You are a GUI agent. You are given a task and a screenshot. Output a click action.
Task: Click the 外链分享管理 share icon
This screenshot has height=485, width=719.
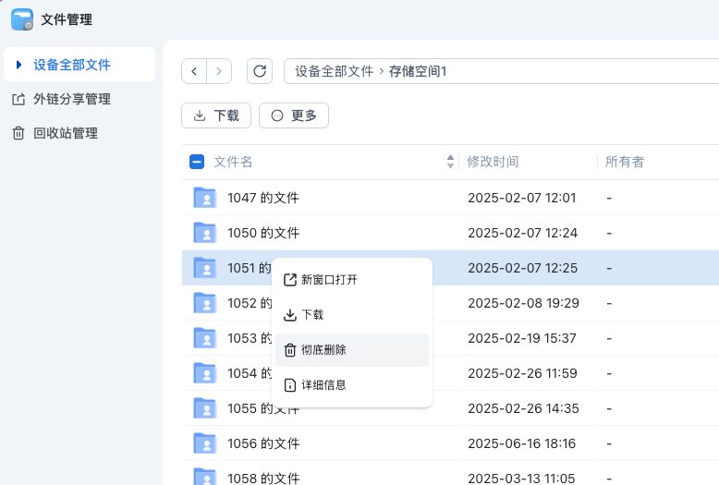point(18,99)
